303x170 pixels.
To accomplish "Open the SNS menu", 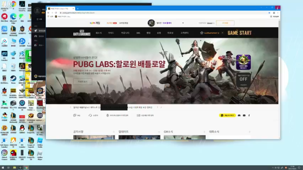I will (138, 33).
